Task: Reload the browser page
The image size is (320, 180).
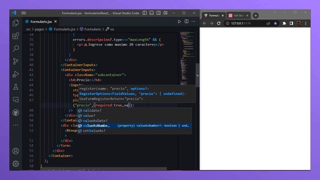Action: 218,23
